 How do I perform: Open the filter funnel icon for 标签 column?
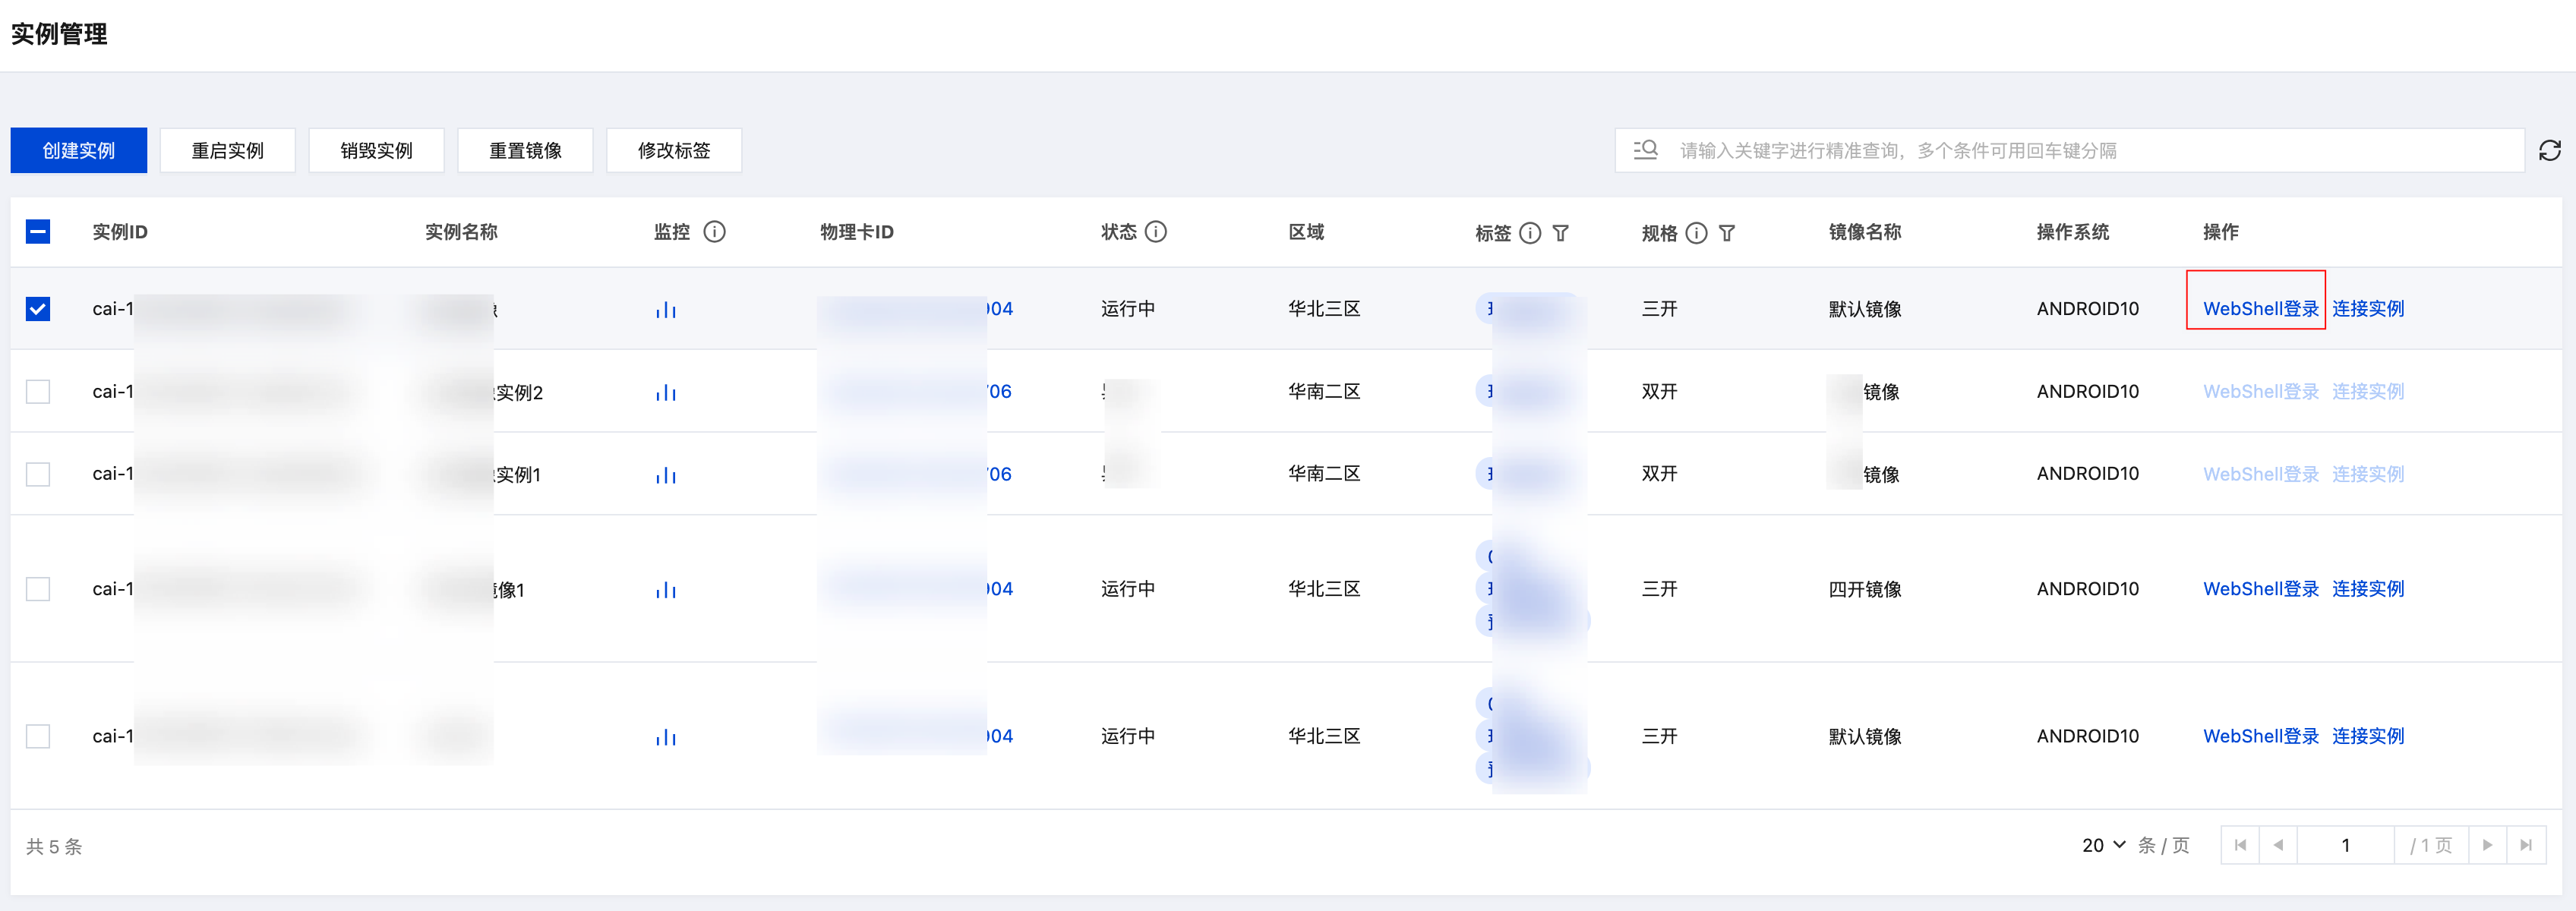click(1561, 233)
